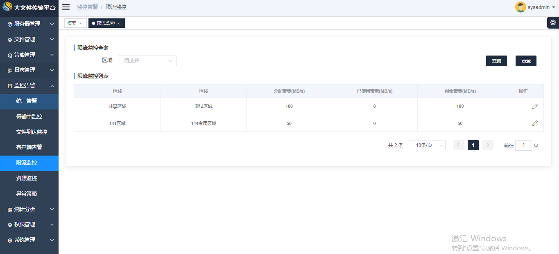Close the 限流监控 tab

tap(119, 24)
